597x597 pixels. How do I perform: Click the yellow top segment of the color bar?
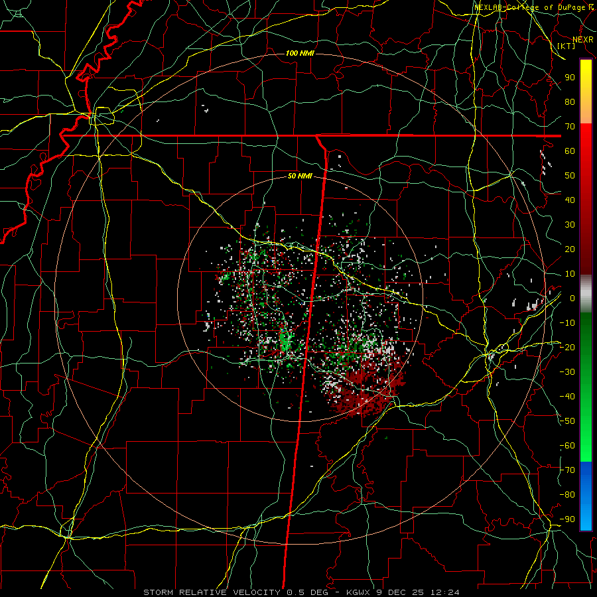point(586,92)
